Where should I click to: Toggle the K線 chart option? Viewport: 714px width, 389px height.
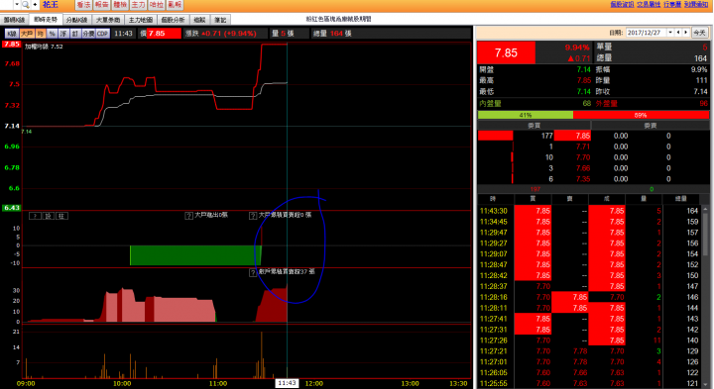coord(11,34)
